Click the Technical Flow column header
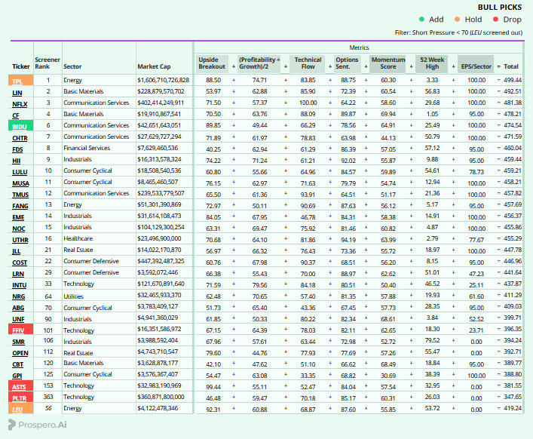Viewport: 533px width, 439px height. [308, 63]
